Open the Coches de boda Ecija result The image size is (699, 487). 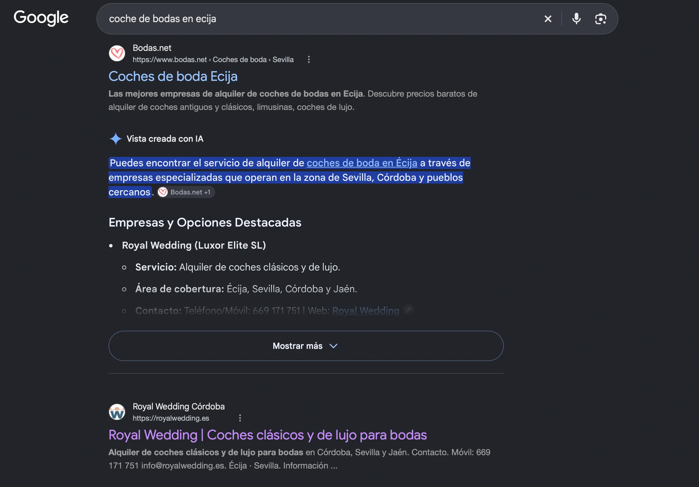pos(173,76)
